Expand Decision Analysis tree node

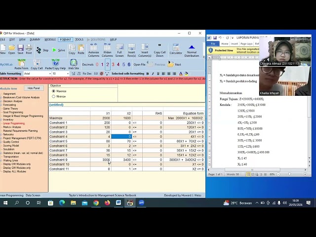click(x=1, y=101)
